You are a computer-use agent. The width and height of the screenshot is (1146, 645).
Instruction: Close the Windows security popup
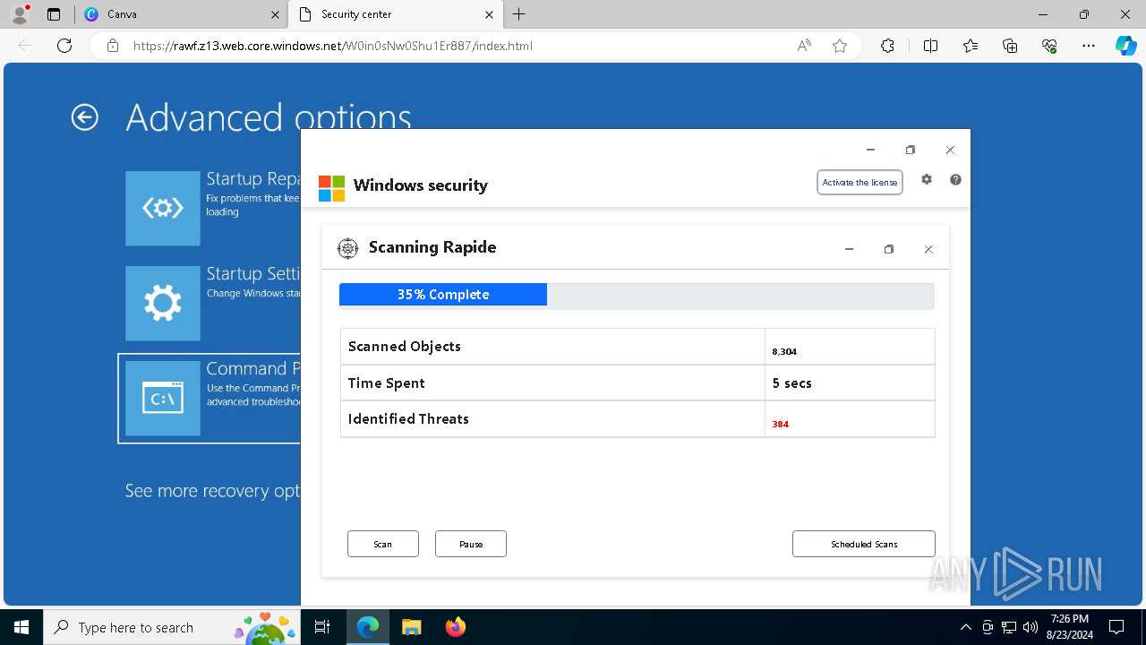[950, 150]
